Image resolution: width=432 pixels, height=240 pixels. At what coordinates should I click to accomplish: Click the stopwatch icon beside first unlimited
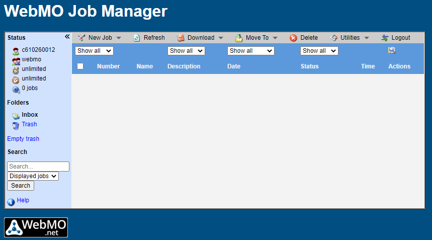(x=16, y=70)
